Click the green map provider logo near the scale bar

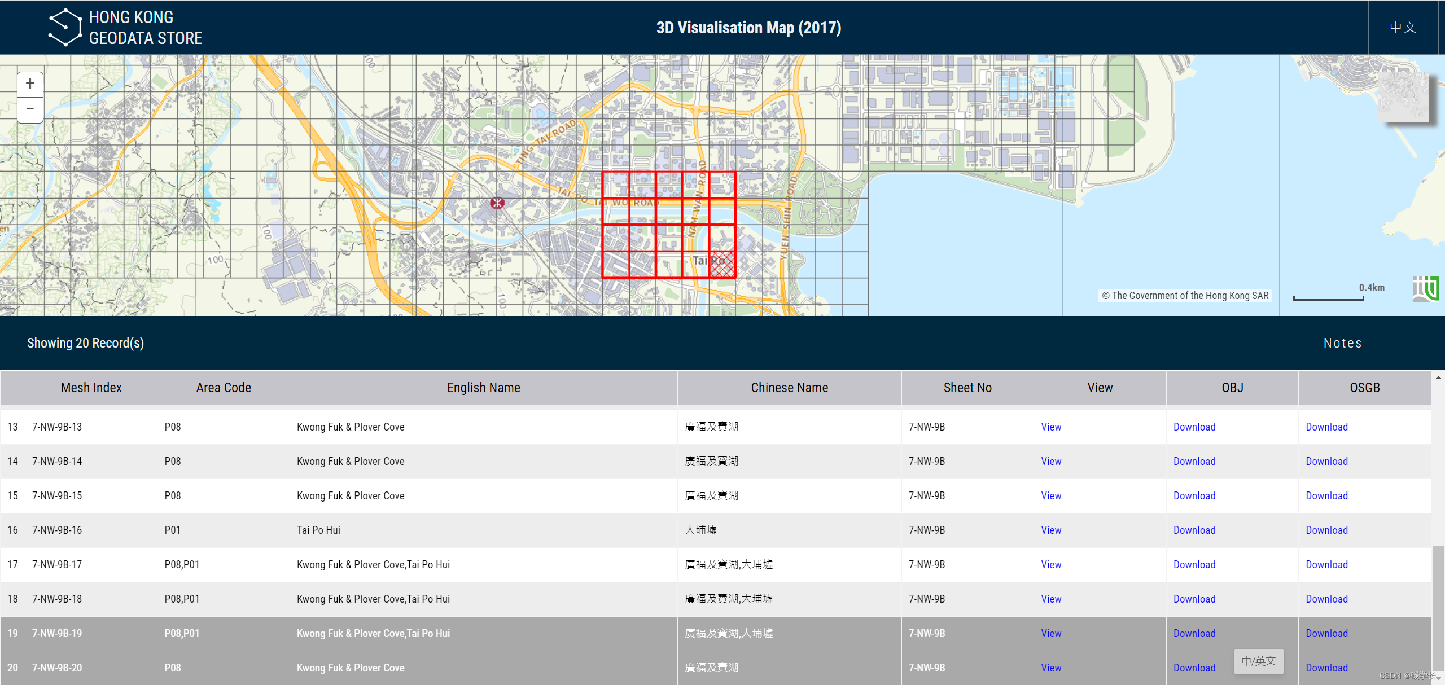click(1426, 289)
